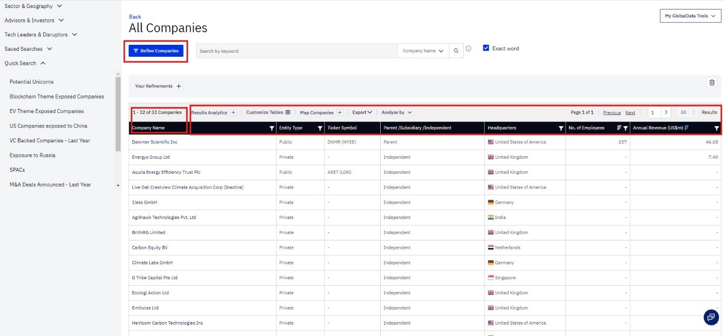Delete refinements with the trash icon
The height and width of the screenshot is (336, 724).
(x=712, y=83)
